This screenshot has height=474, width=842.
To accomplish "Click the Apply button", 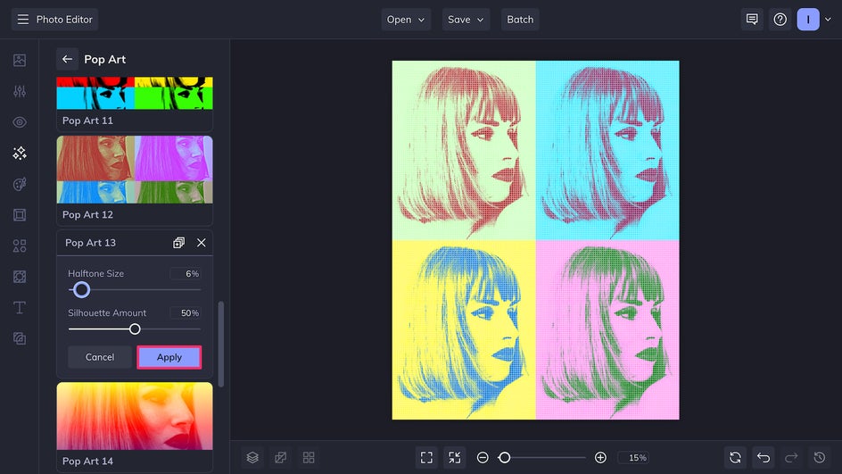I will click(169, 357).
